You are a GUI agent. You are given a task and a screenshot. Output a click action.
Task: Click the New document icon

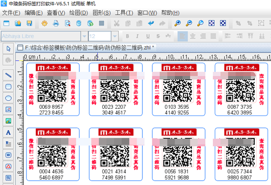point(6,23)
